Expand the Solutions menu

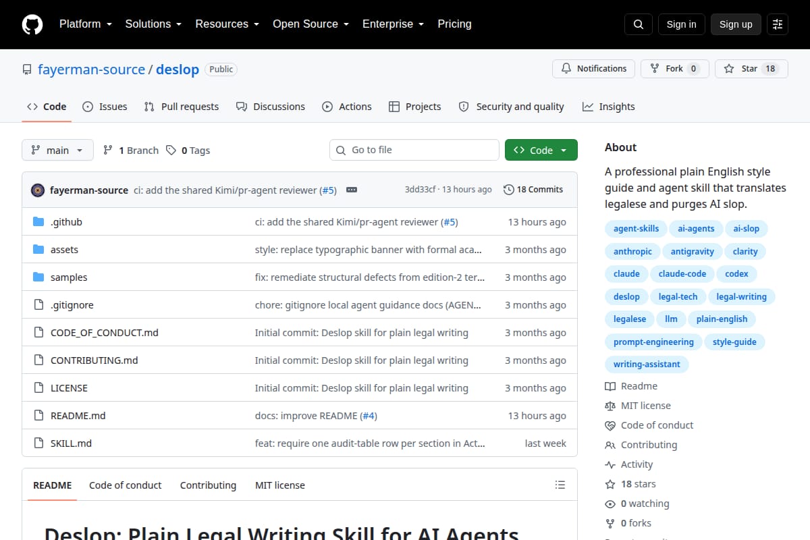[x=153, y=24]
